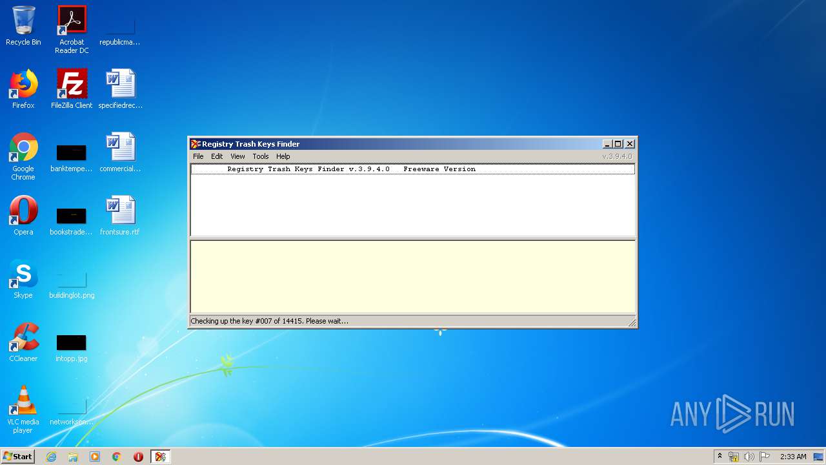Select the frontsure.rtf document
The image size is (826, 465).
[x=120, y=216]
